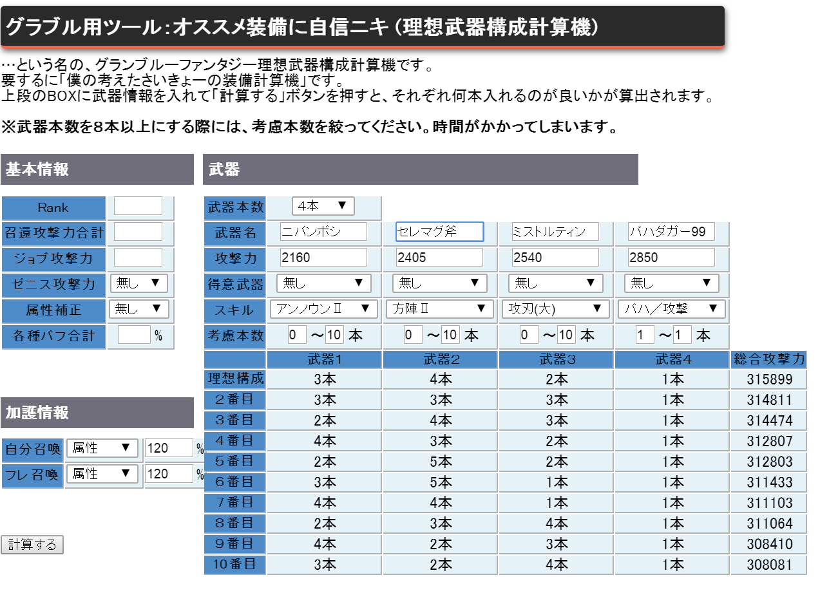Viewport: 829px width, 593px height.
Task: Click 武器4 考慮本数 minimum field
Action: point(645,335)
